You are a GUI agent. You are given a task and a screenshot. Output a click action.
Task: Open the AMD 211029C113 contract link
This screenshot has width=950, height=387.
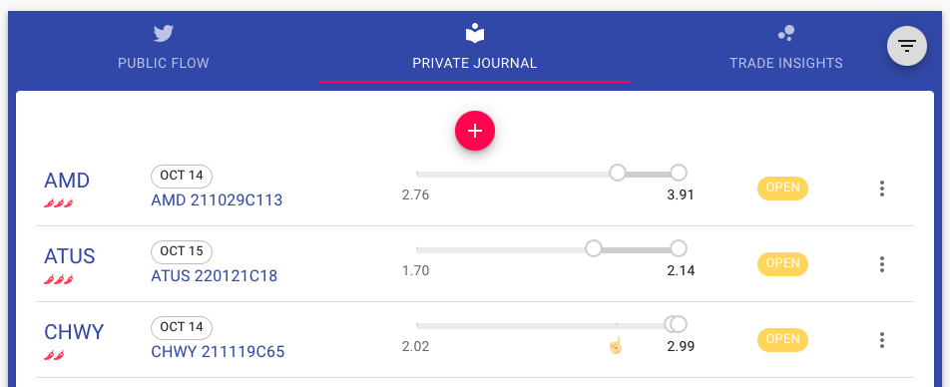(x=217, y=199)
